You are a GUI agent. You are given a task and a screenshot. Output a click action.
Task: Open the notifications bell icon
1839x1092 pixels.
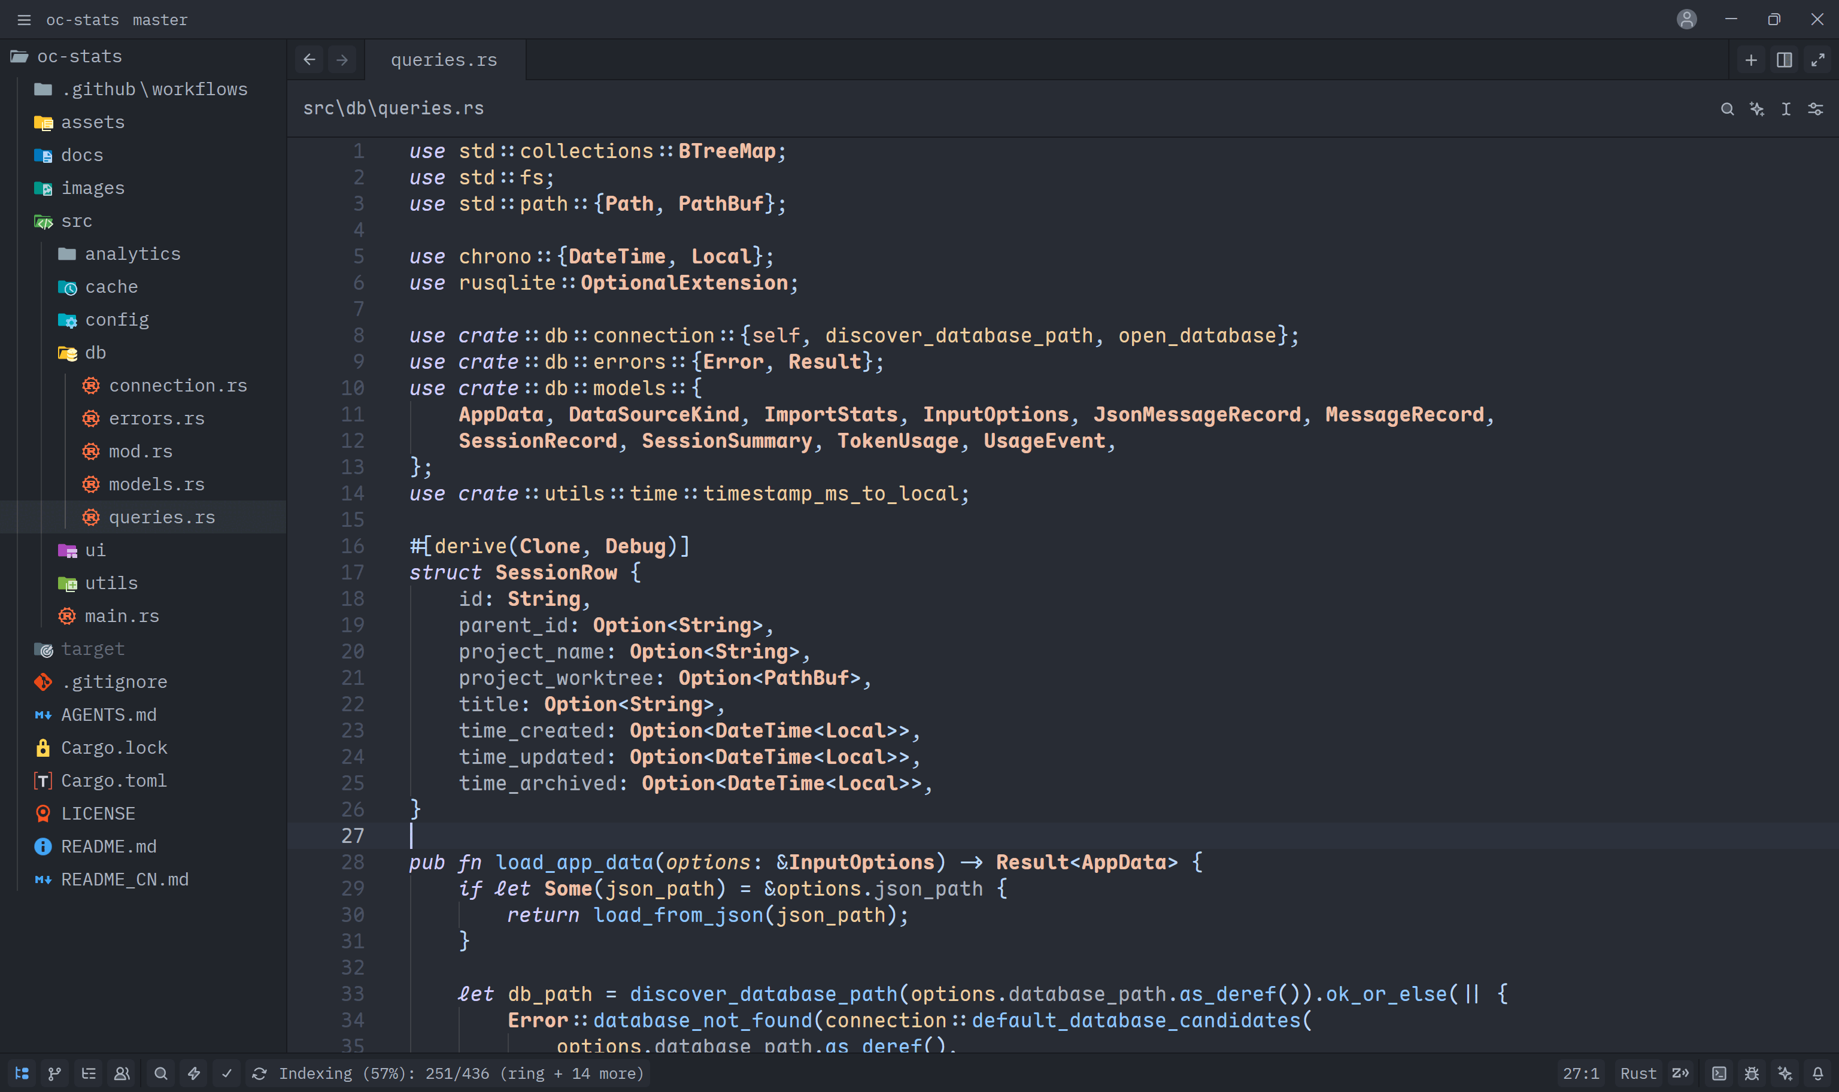pyautogui.click(x=1817, y=1073)
